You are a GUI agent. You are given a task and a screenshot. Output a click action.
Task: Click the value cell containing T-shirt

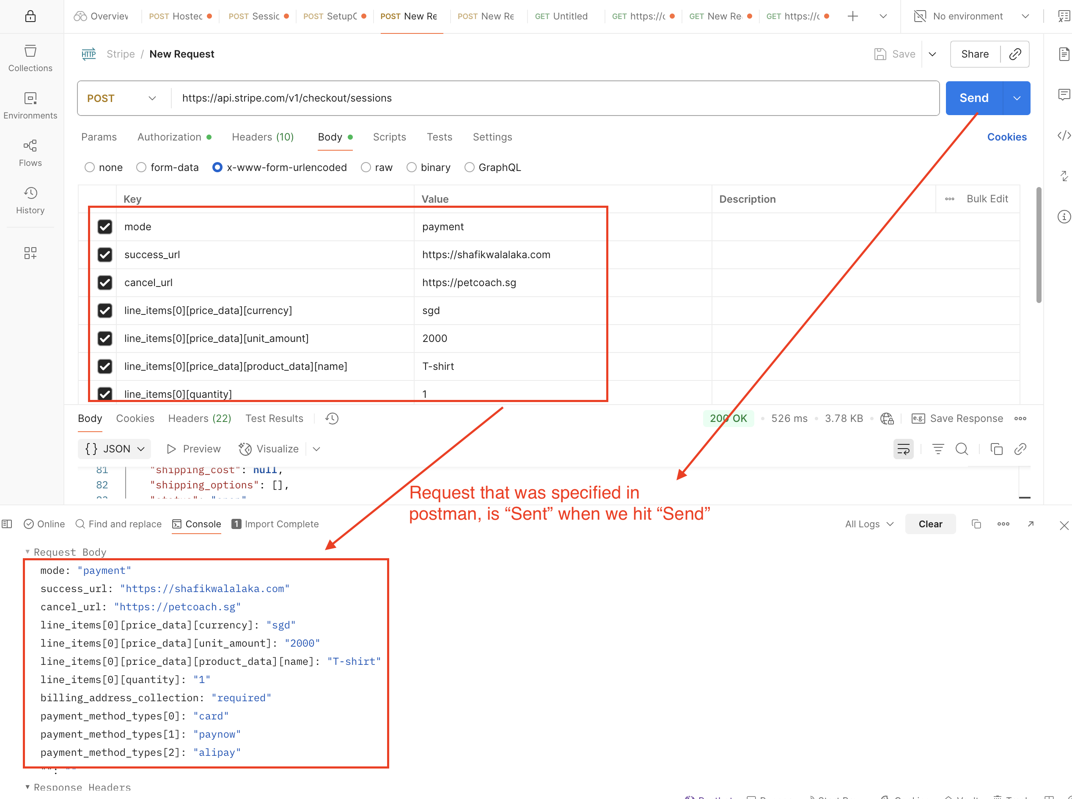click(562, 366)
